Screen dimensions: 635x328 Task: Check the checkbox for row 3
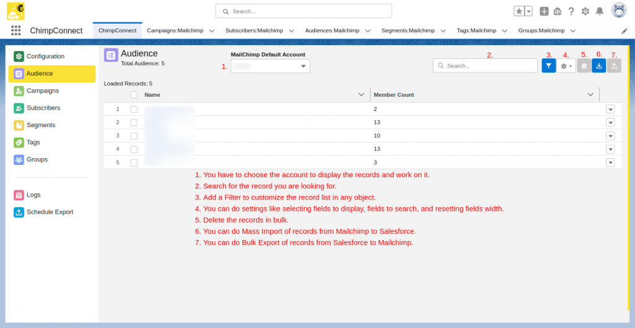coord(134,136)
